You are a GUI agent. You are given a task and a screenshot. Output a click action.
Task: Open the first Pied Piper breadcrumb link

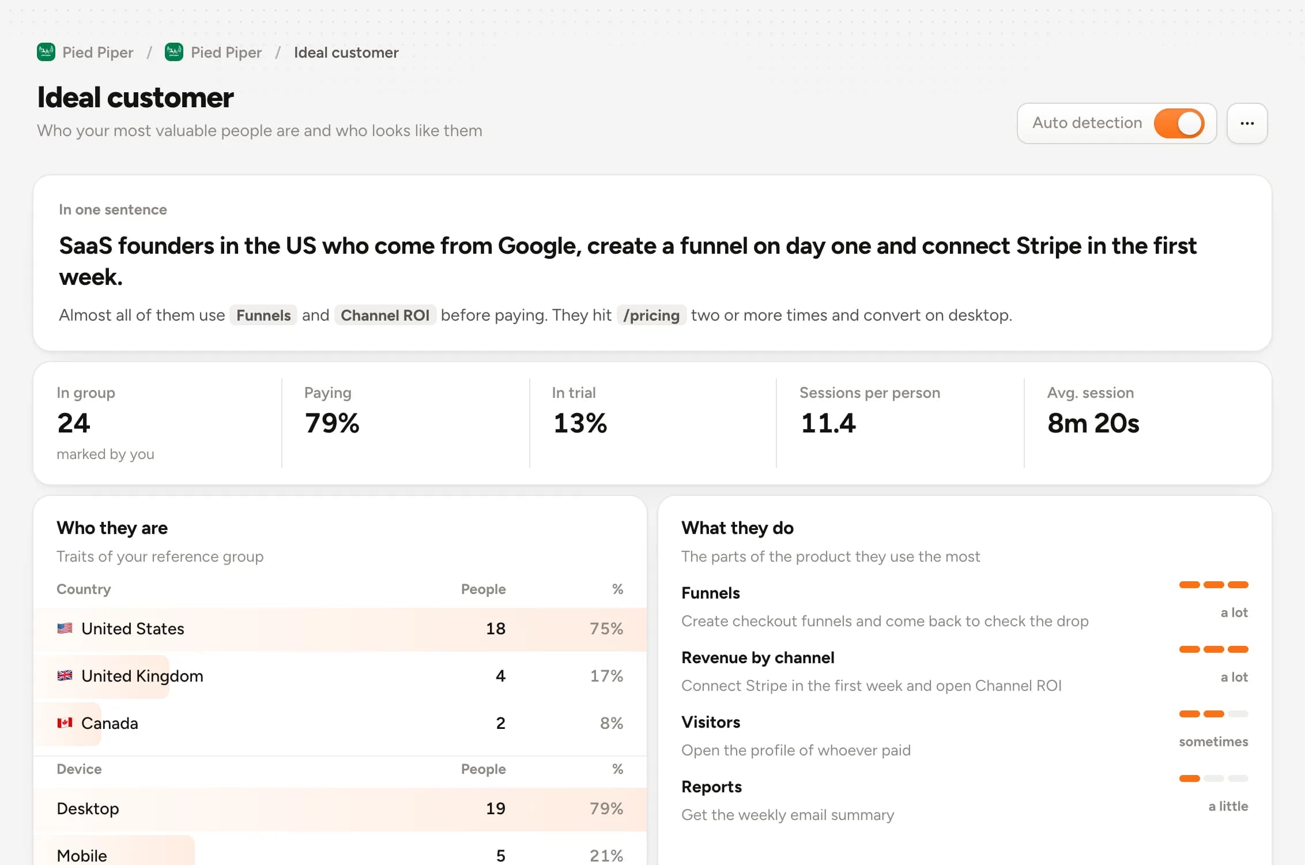pyautogui.click(x=97, y=52)
